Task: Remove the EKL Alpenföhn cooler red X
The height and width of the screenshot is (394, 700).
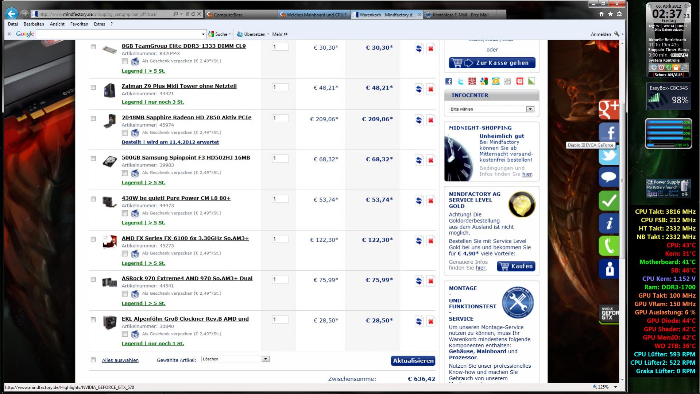Action: 431,321
